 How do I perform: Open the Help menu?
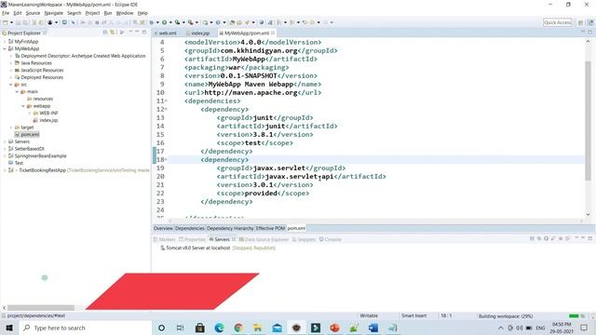click(x=142, y=13)
